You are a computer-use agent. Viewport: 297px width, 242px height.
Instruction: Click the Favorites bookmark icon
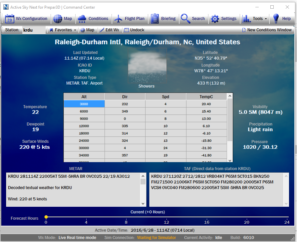[x=51, y=30]
